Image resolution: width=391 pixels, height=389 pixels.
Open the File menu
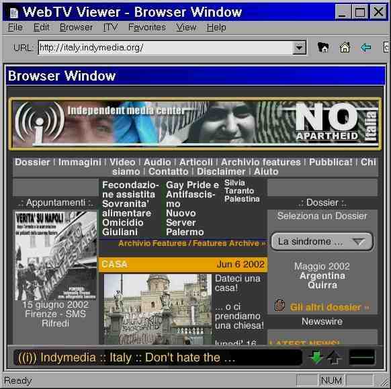tap(15, 27)
